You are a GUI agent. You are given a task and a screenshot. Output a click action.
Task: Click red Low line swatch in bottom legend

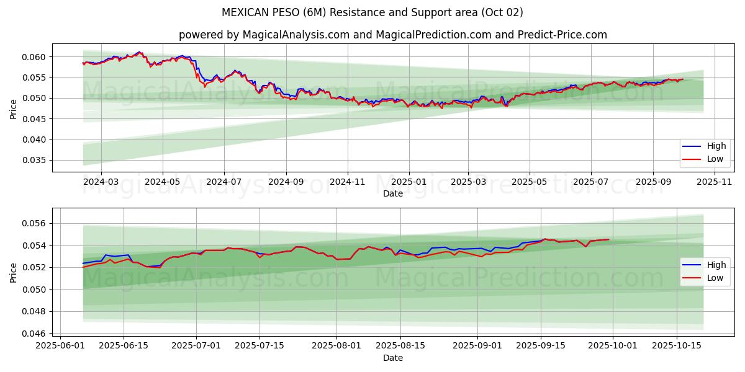coord(692,278)
